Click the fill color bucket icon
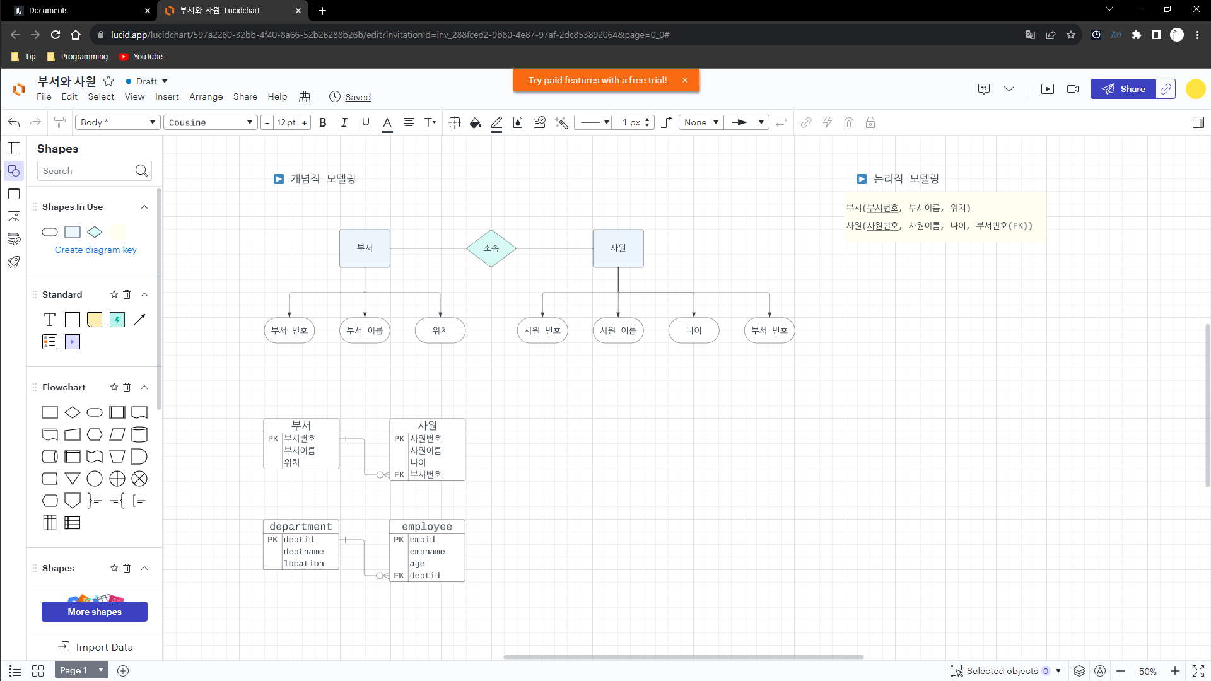The image size is (1211, 681). pos(475,123)
